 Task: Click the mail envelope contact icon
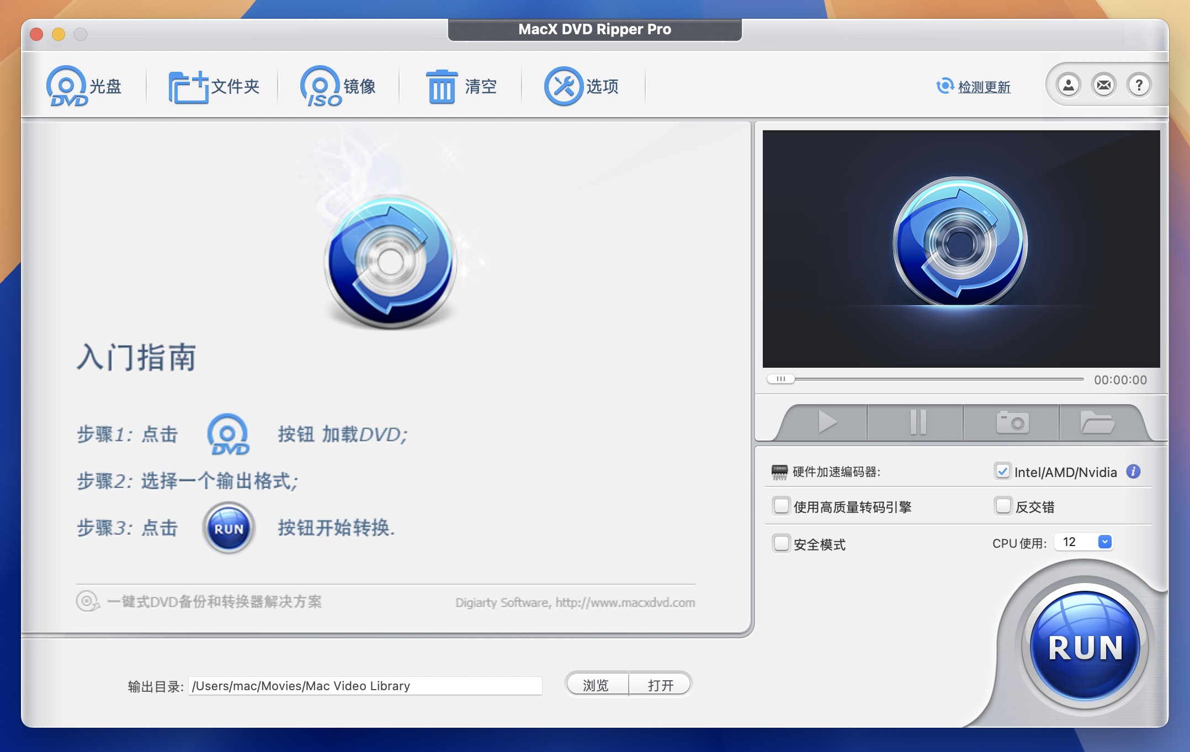[1104, 85]
